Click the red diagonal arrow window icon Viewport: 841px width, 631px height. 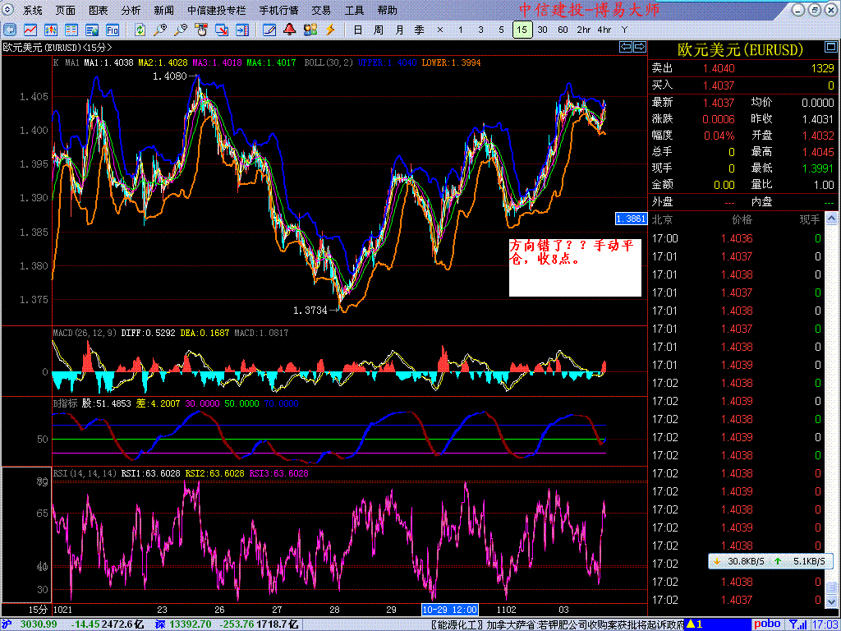[222, 30]
